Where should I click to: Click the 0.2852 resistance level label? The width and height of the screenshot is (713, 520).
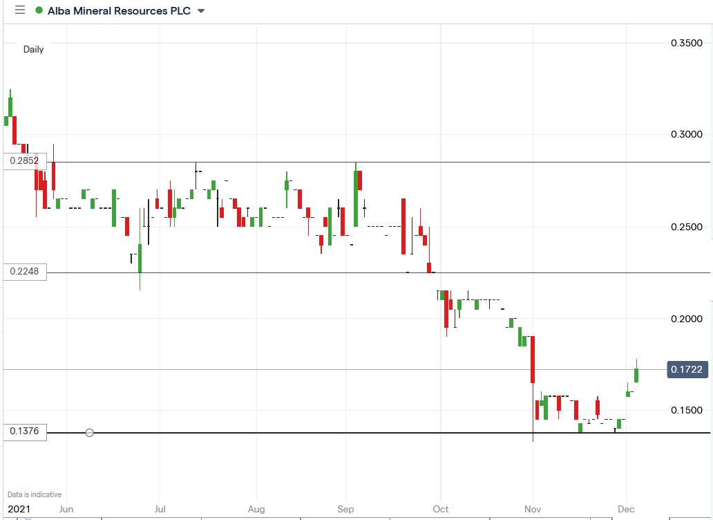pos(23,161)
